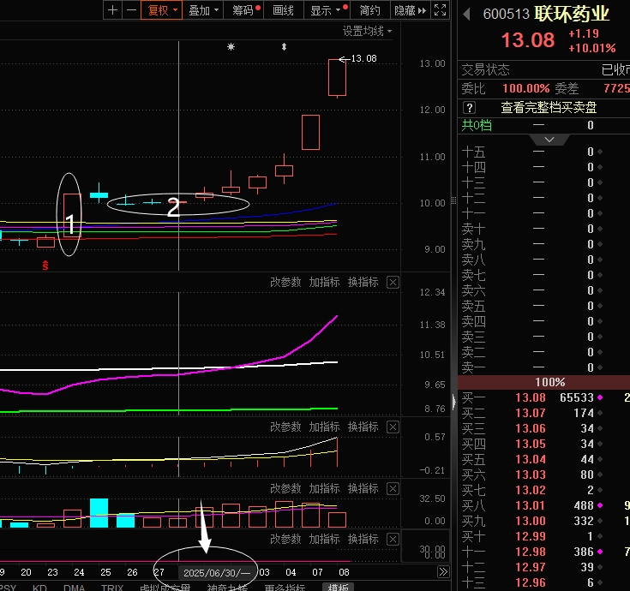This screenshot has height=591, width=630.
Task: Click 改参数 in the second indicator panel
Action: pyautogui.click(x=285, y=283)
